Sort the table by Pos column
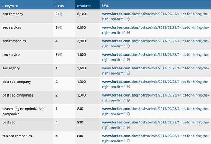The height and width of the screenshot is (144, 211). pos(59,6)
